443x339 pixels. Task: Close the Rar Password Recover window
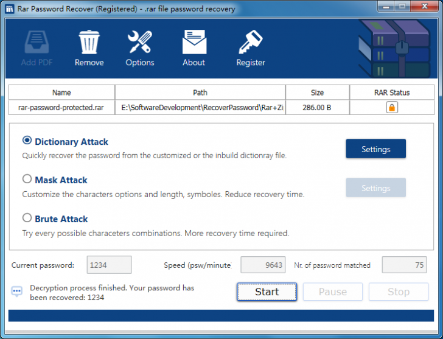[x=425, y=6]
